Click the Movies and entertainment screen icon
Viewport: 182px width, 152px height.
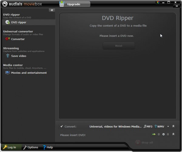(8, 73)
